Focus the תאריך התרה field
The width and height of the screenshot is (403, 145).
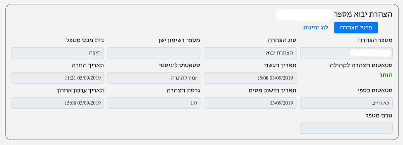click(x=58, y=78)
